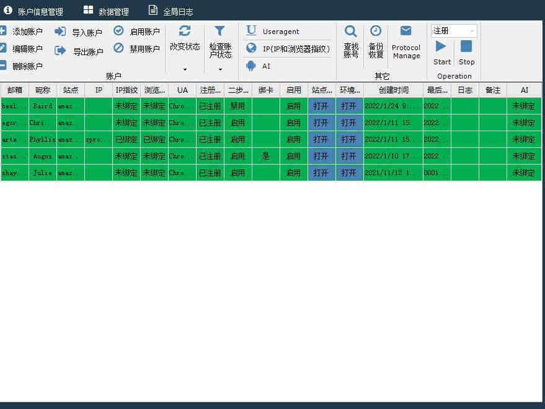Stop the operation with the square button
This screenshot has height=409, width=545.
[x=466, y=46]
